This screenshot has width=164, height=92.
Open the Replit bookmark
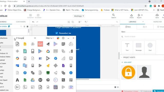click(x=71, y=10)
